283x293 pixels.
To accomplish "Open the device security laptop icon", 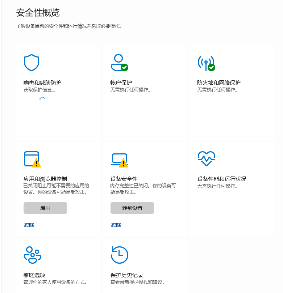I will pyautogui.click(x=120, y=160).
